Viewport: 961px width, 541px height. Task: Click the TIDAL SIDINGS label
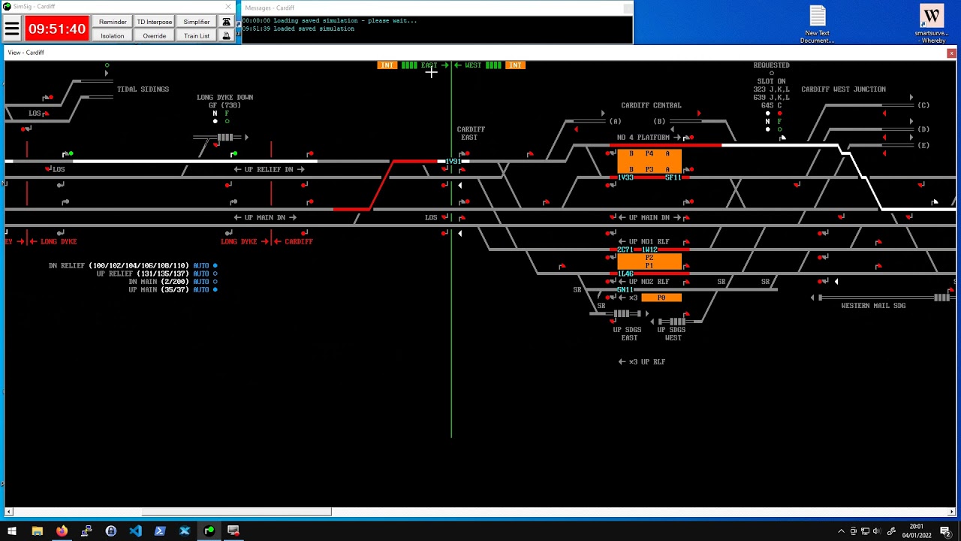click(x=143, y=89)
